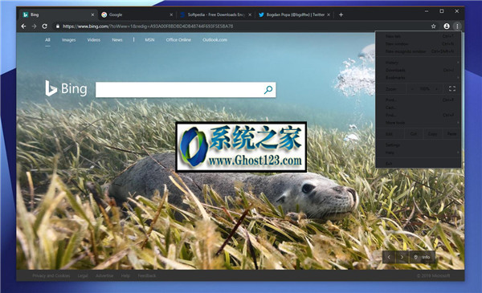Open the user profile avatar icon

(x=447, y=26)
